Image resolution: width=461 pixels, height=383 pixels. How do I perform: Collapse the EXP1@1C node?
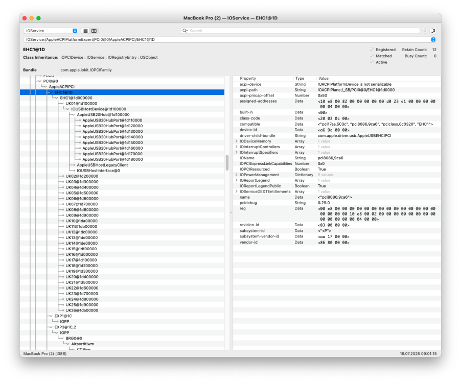[x=51, y=316]
